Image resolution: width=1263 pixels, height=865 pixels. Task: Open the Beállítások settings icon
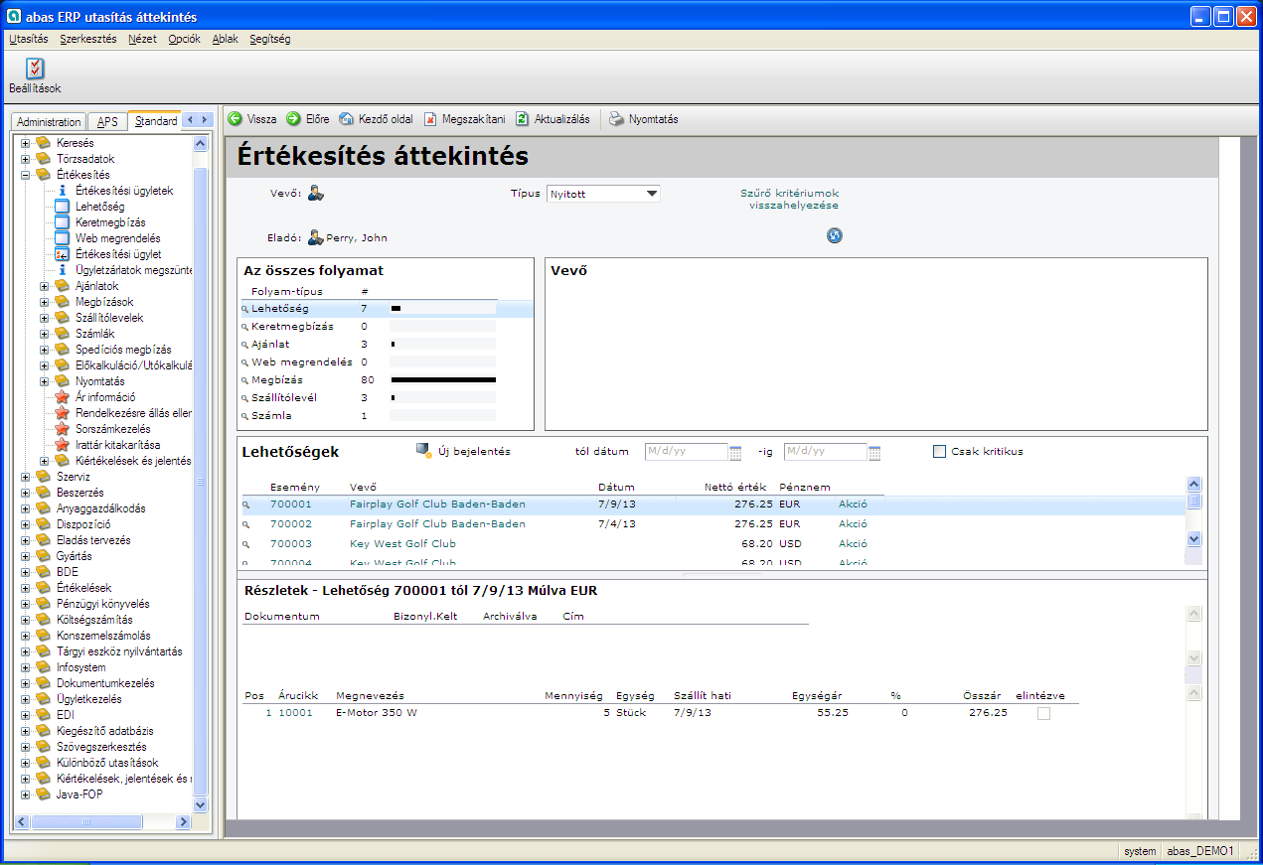pos(35,69)
